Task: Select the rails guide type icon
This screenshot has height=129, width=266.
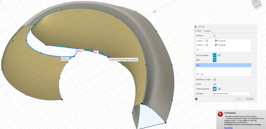Action: [215, 55]
